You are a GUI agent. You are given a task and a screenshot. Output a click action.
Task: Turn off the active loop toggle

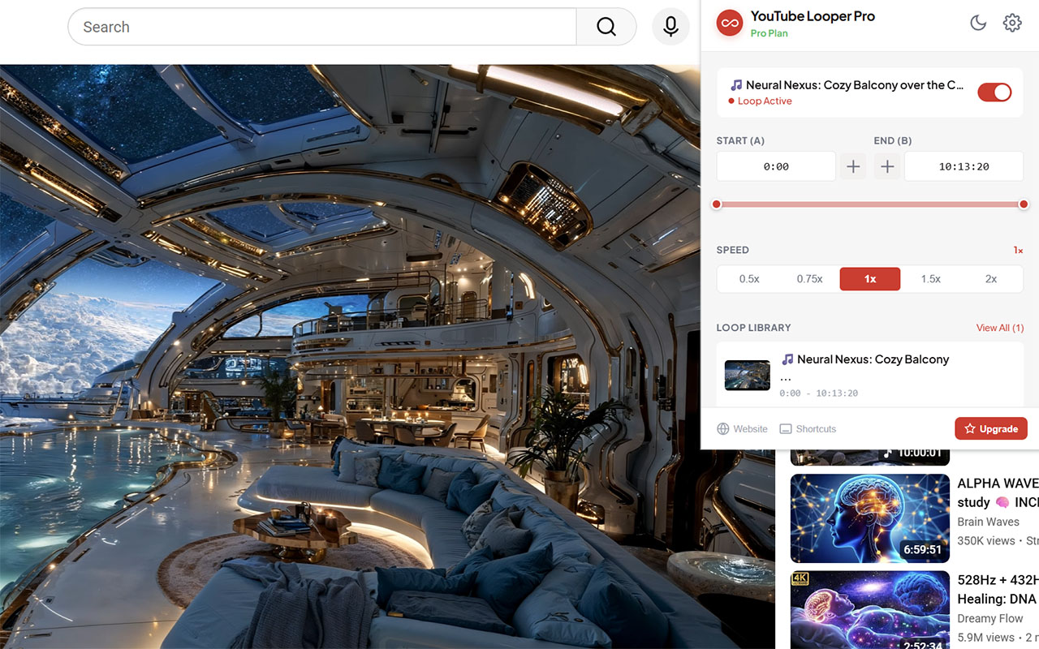[x=994, y=92]
